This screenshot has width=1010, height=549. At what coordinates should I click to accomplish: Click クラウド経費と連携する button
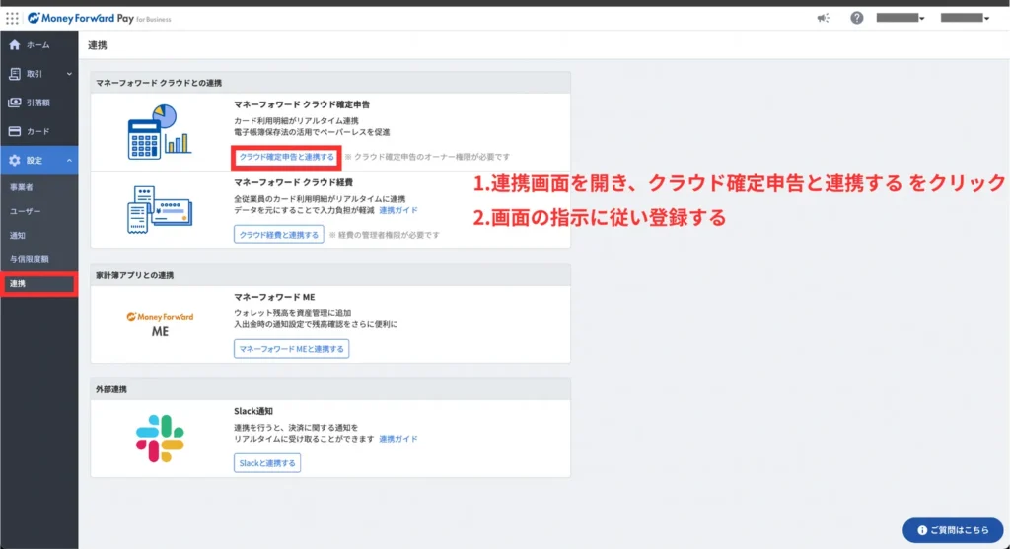pyautogui.click(x=279, y=235)
